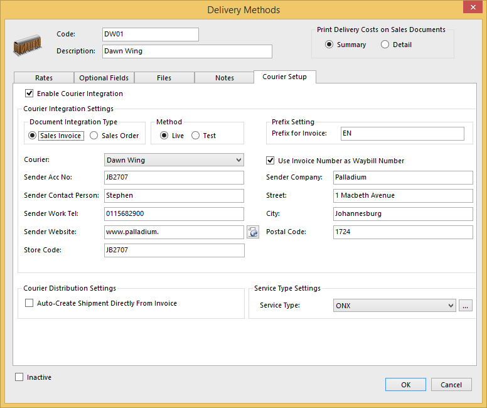The image size is (487, 408).
Task: Switch to the Optional Fields tab
Action: point(104,78)
